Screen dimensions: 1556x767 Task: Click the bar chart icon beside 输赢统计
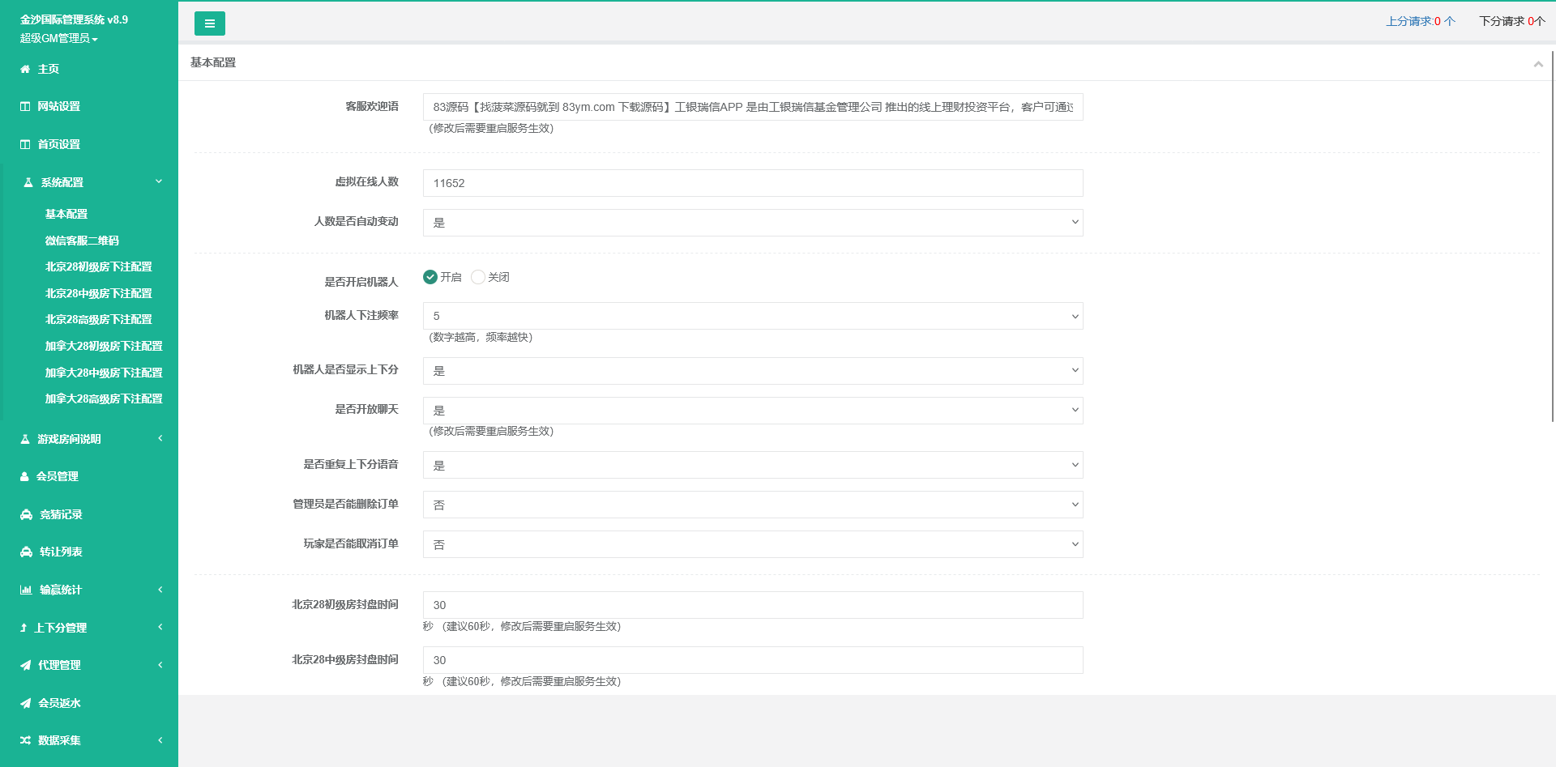26,590
